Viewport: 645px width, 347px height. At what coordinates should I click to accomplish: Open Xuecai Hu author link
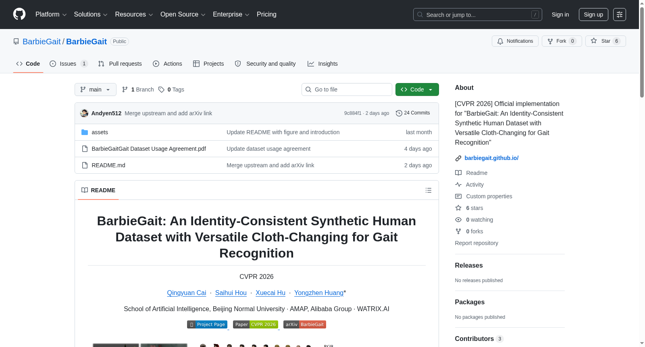coord(270,293)
